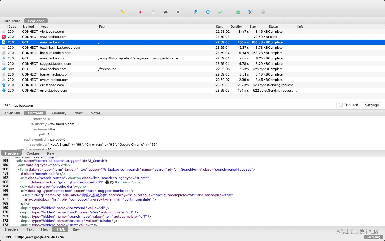Open settings with the gear toolbar icon
This screenshot has width=385, height=241.
(263, 12)
